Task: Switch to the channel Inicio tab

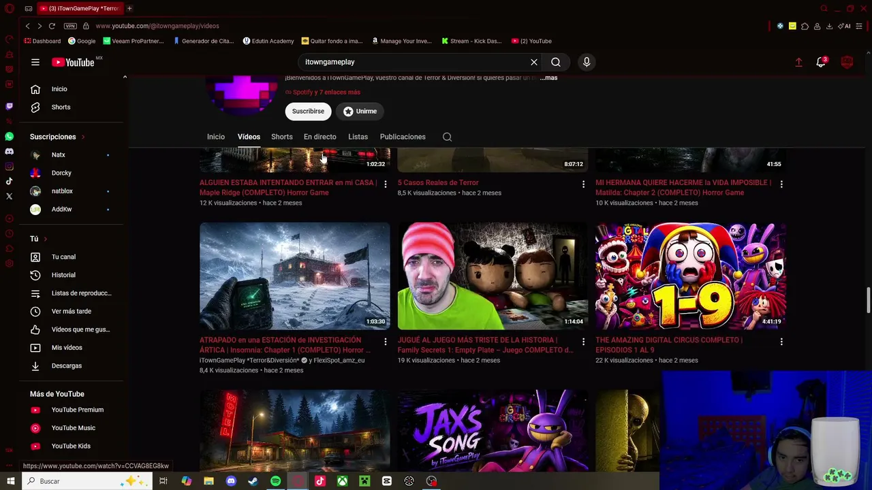Action: coord(216,137)
